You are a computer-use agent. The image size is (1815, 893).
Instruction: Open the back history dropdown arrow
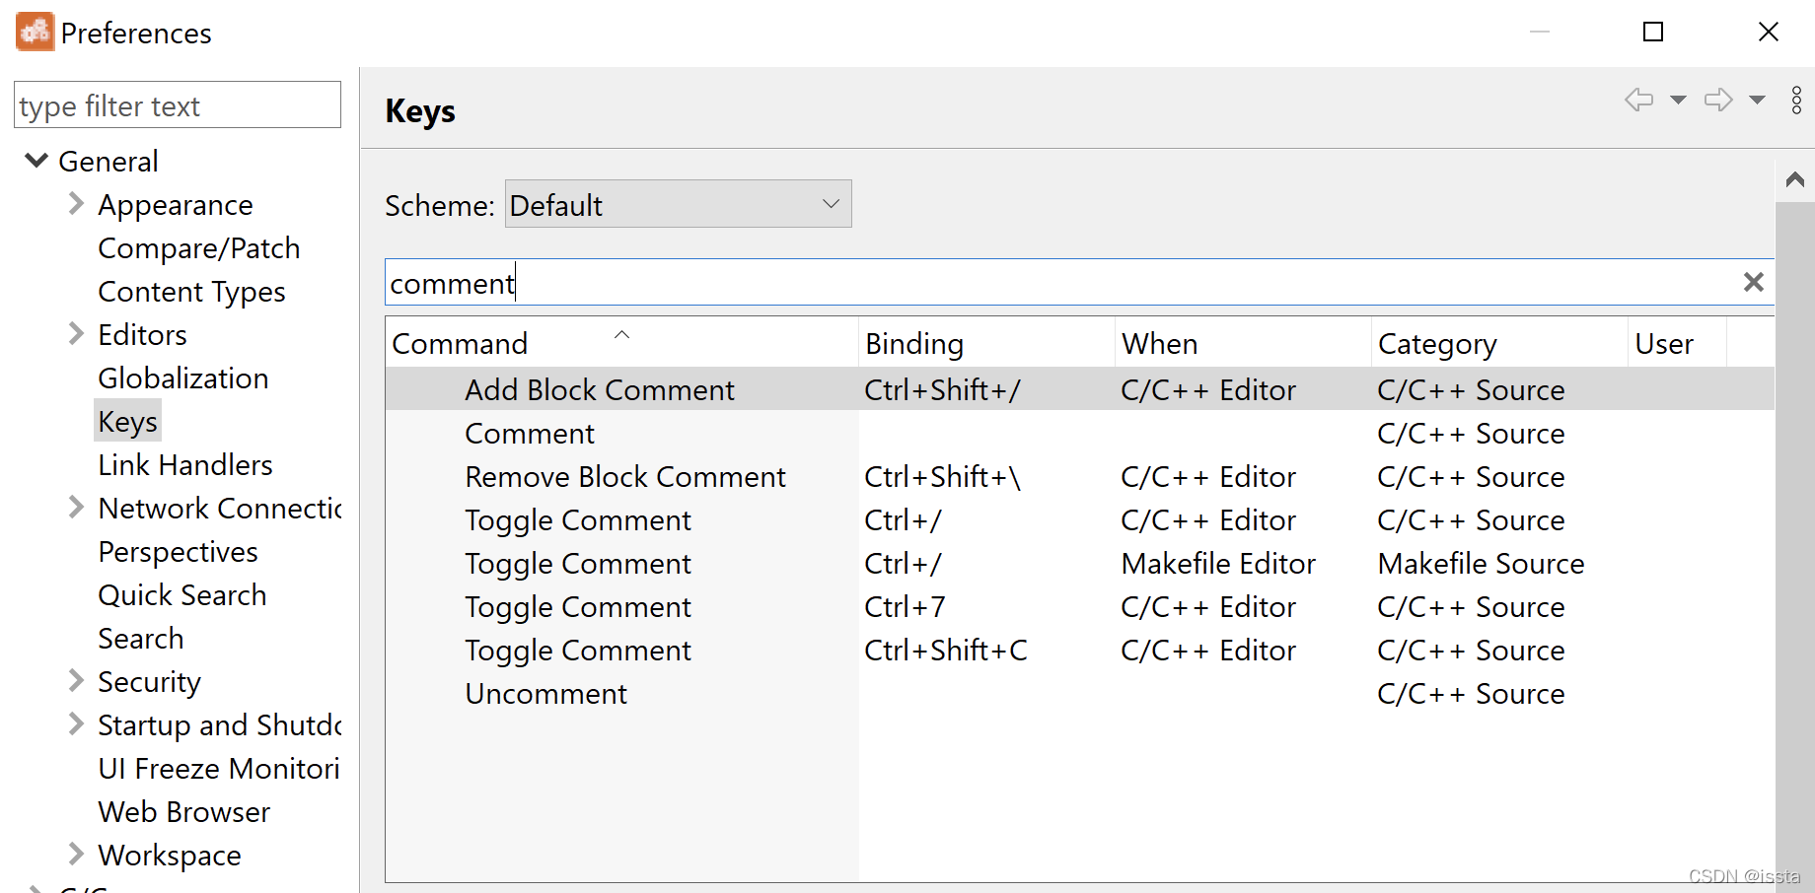[1678, 100]
